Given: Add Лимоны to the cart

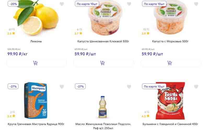Looking at the screenshot, I should pos(36,63).
